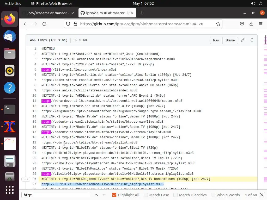View site security padlock info
The width and height of the screenshot is (267, 200).
tap(75, 24)
